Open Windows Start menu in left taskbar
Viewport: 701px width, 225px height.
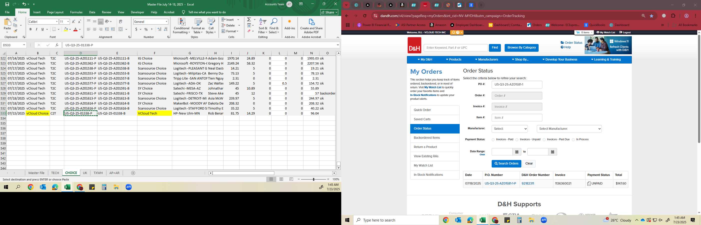(x=6, y=187)
